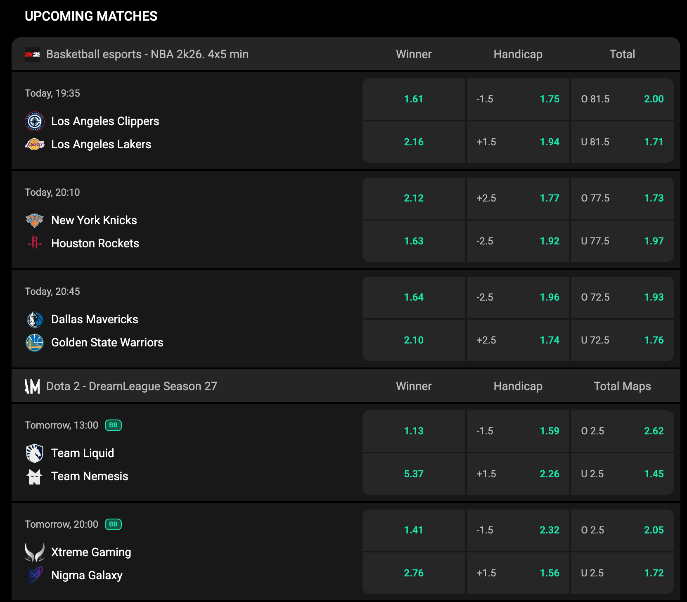
Task: Click the Team Liquid logo icon
Action: click(x=35, y=453)
